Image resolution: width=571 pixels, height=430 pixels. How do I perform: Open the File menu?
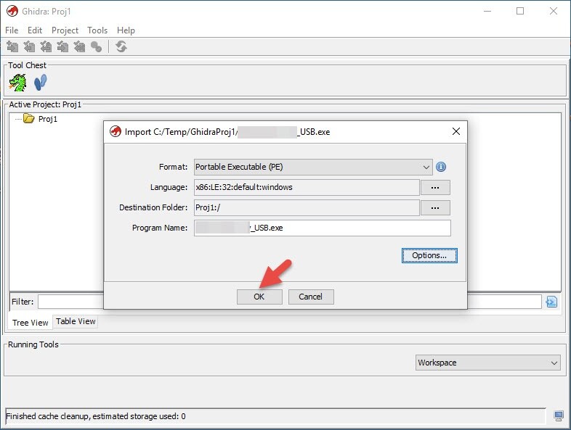(12, 30)
